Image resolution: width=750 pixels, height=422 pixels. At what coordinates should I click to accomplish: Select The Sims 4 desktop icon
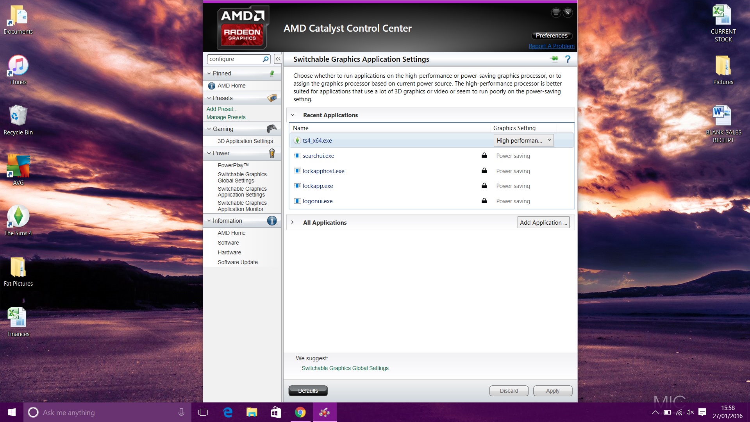tap(18, 221)
